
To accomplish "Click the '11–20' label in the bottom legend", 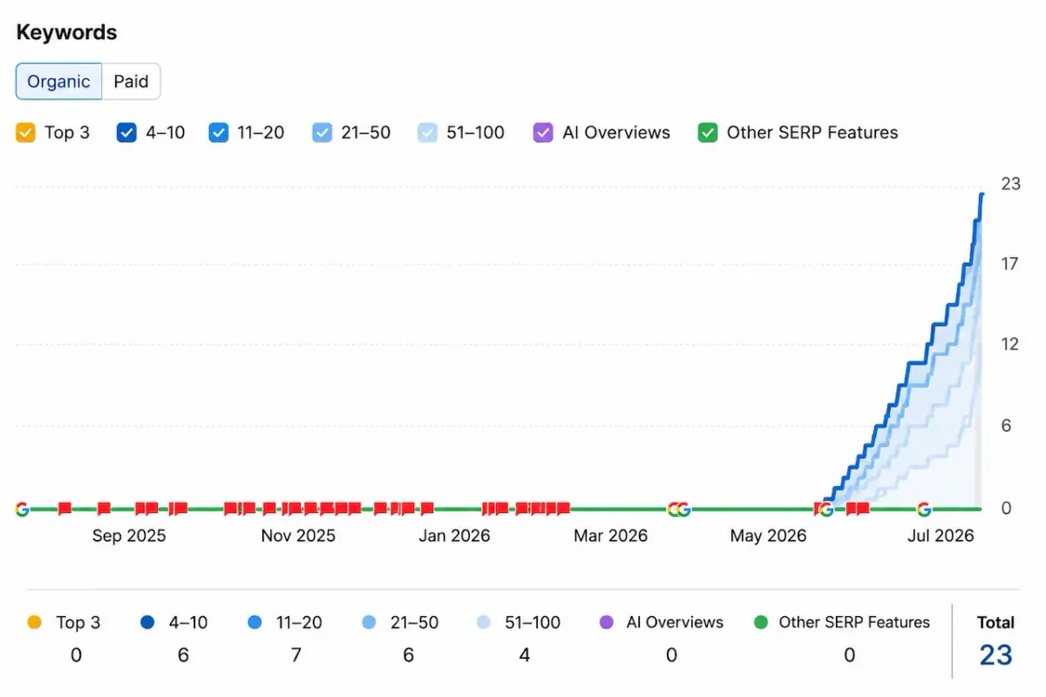I will click(x=299, y=623).
